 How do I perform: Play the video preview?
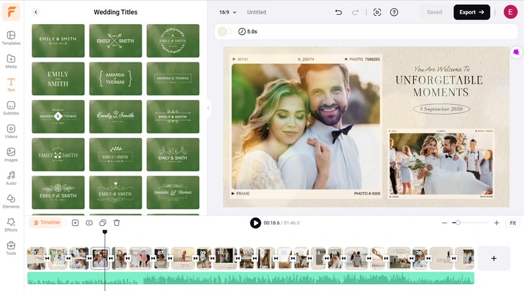pyautogui.click(x=255, y=223)
